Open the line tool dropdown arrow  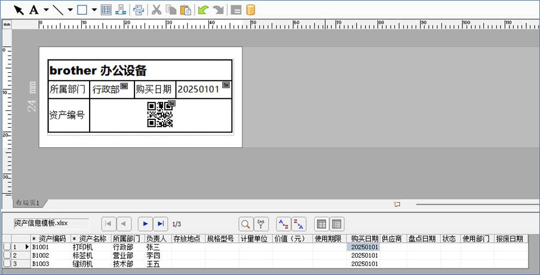click(x=70, y=10)
